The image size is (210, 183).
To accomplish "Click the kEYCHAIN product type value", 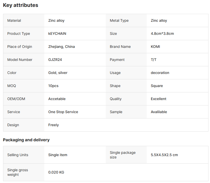I will point(57,34).
